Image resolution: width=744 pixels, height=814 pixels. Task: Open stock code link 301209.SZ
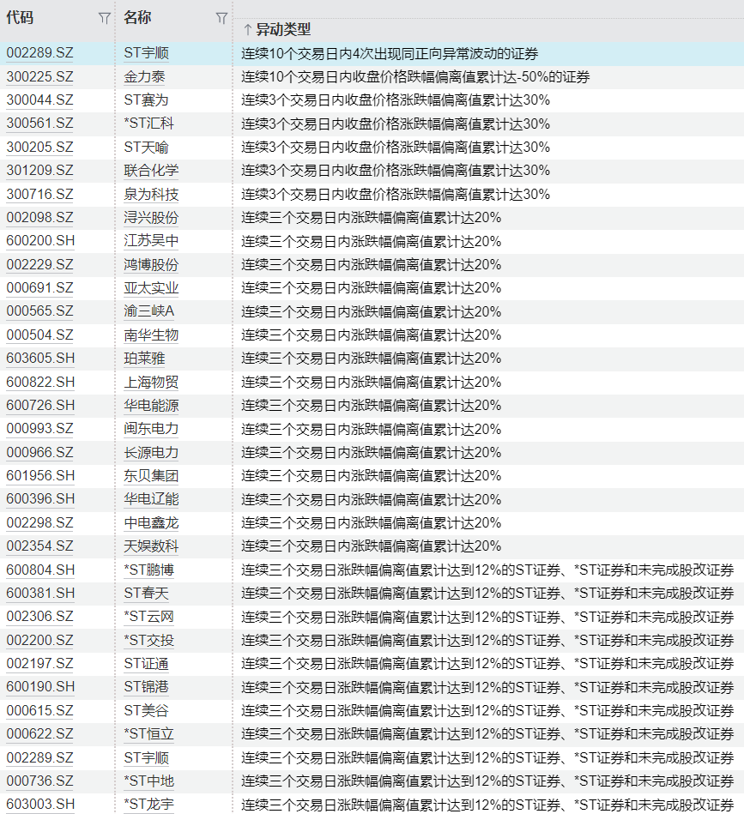click(40, 171)
